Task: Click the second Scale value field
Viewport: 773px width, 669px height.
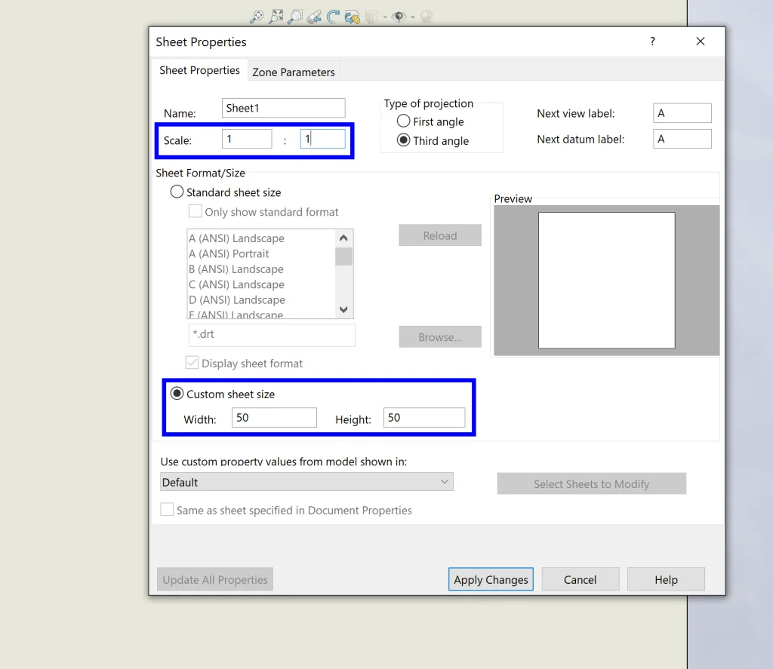Action: click(x=322, y=139)
